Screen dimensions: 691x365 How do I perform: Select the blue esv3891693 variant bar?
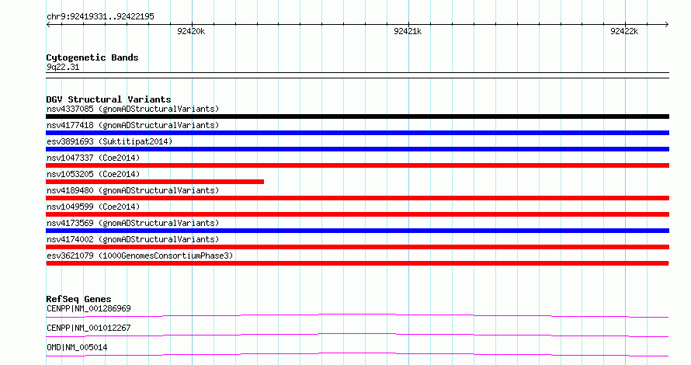[357, 149]
